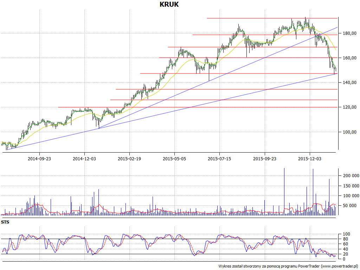The height and width of the screenshot is (270, 360).
Task: Click the 60 value on STS axis
Action: tap(345, 244)
